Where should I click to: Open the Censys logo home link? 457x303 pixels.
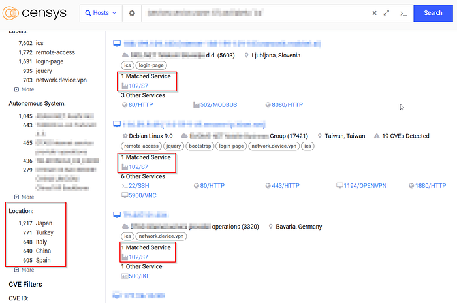(x=35, y=13)
